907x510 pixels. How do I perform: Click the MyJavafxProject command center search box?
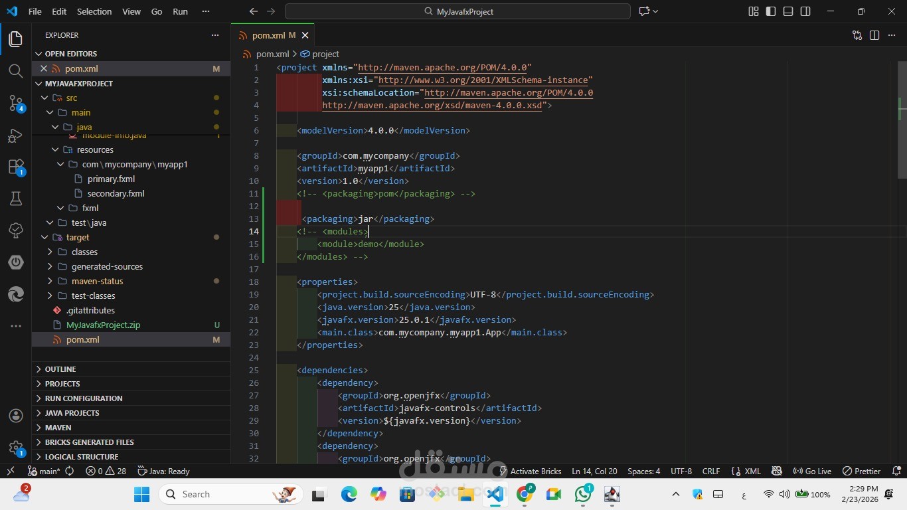pos(457,11)
